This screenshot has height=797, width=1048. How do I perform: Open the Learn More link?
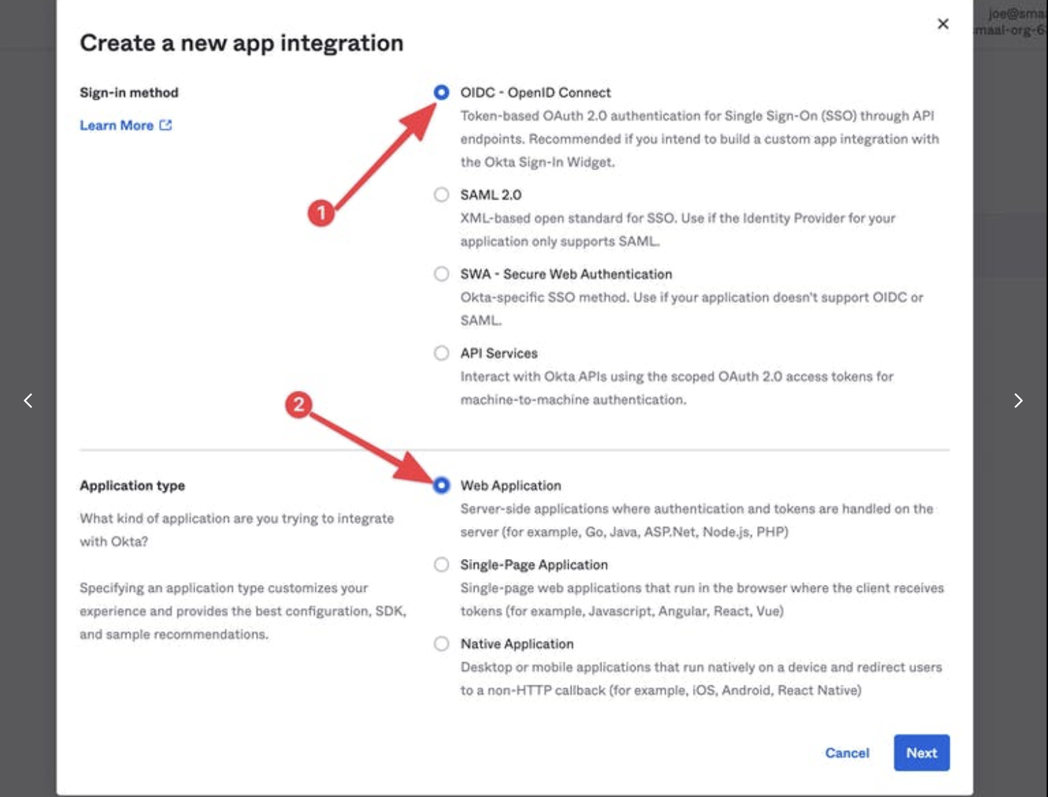[117, 126]
